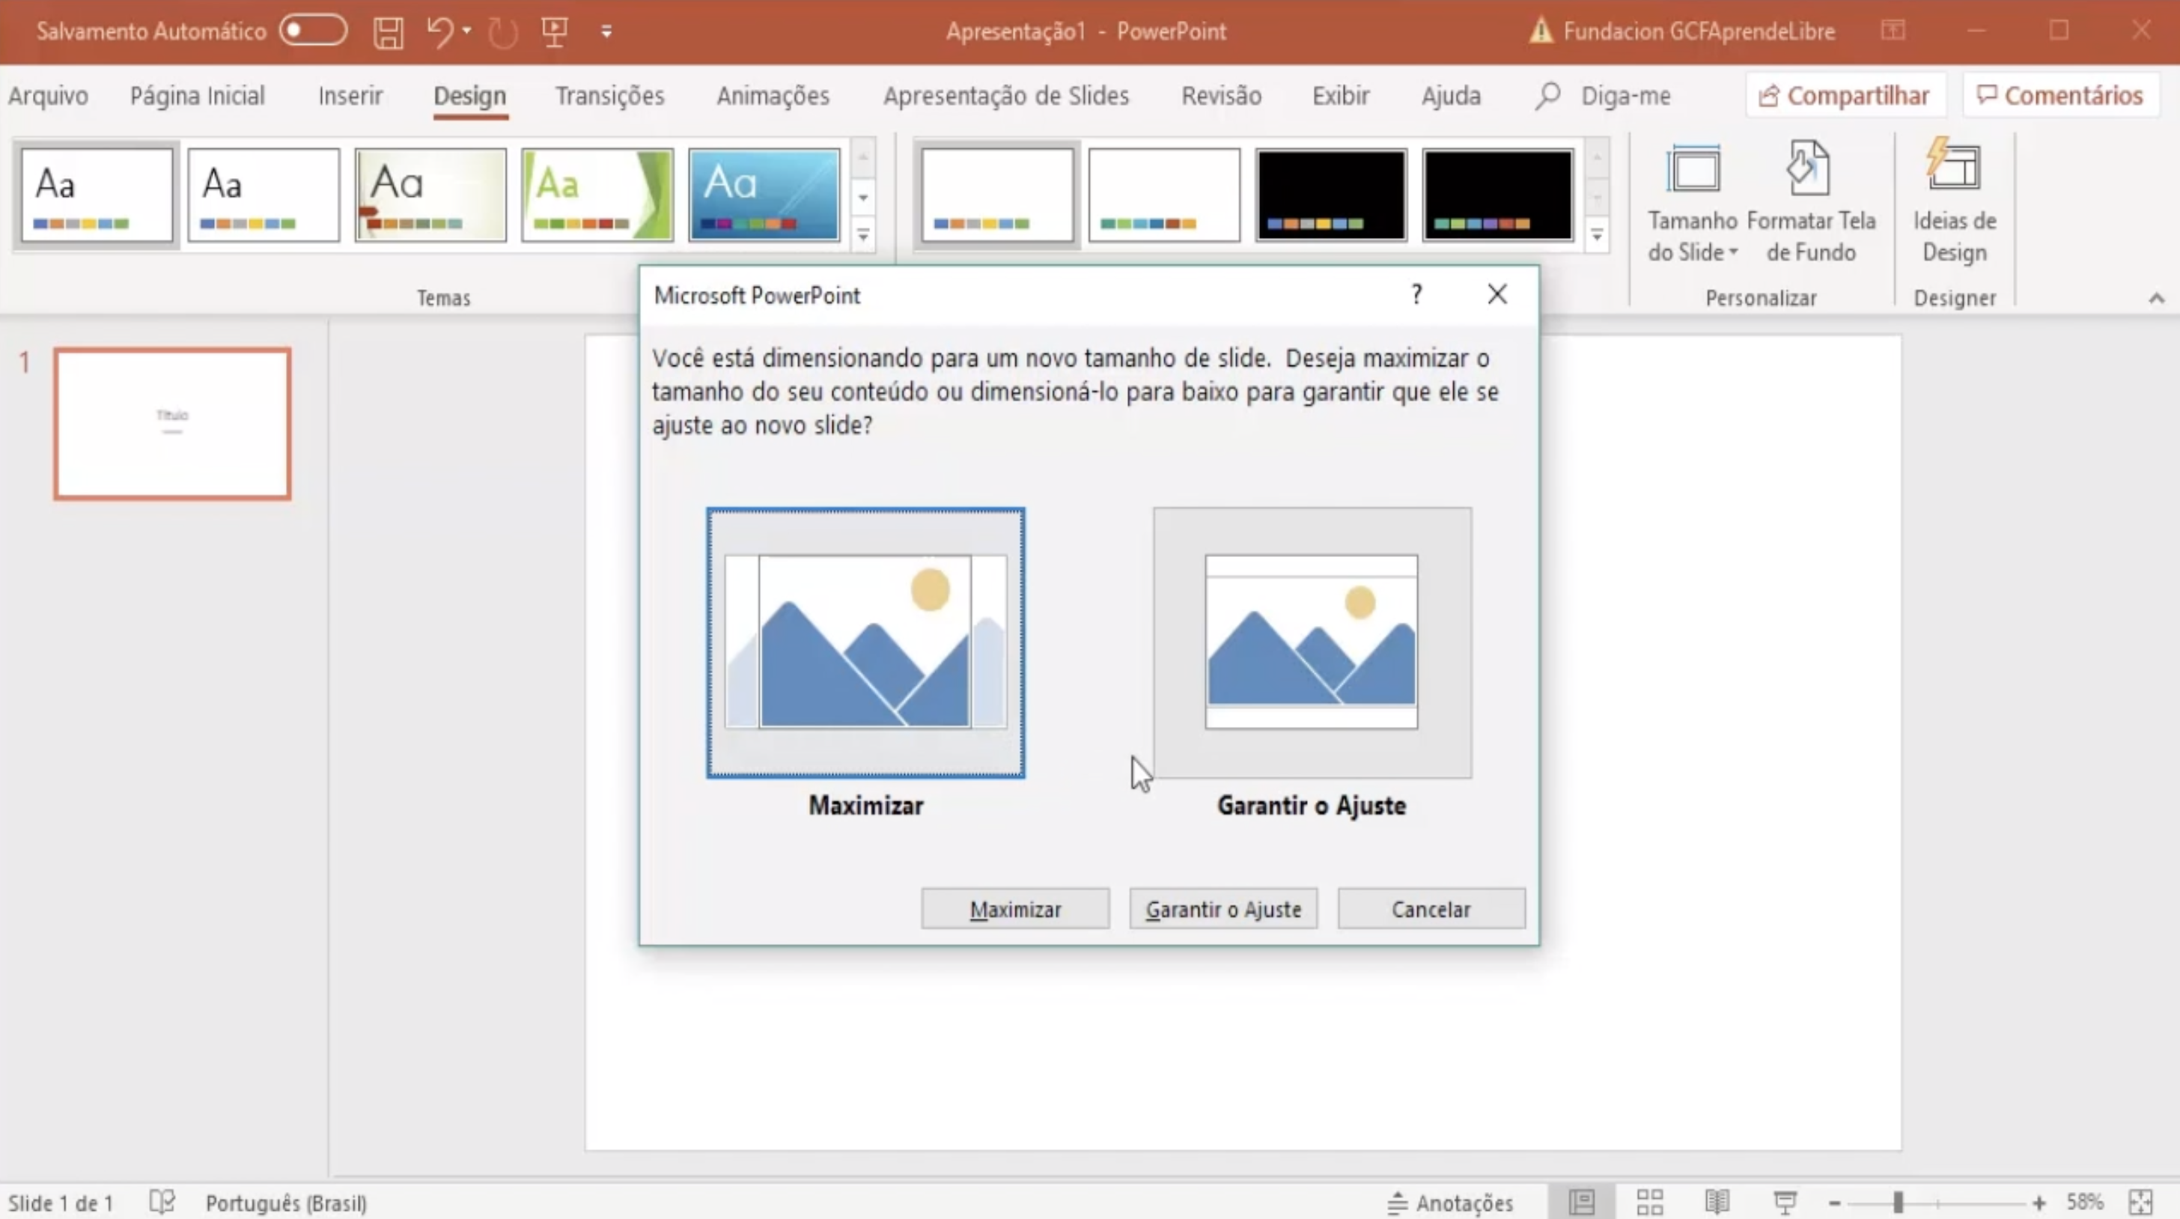Open the Arquivo menu
This screenshot has width=2180, height=1219.
[x=47, y=96]
